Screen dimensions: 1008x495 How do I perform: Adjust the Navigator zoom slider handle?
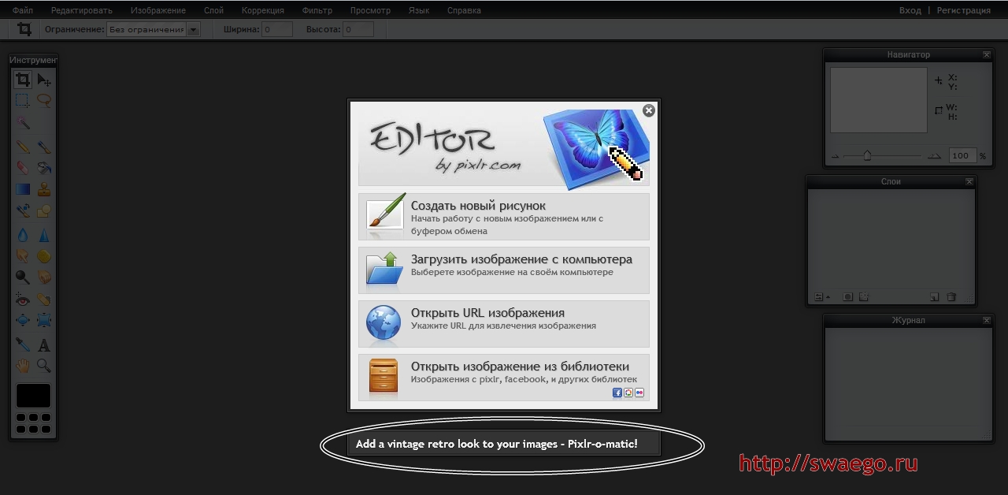(867, 155)
